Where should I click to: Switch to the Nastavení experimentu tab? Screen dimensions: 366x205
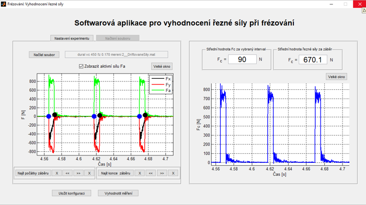point(72,38)
